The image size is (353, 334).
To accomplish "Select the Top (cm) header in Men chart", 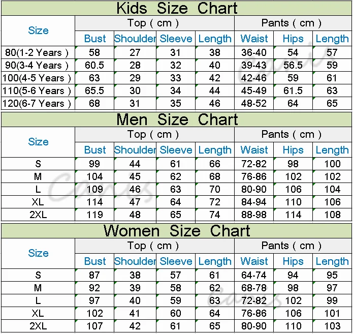I will coord(153,134).
